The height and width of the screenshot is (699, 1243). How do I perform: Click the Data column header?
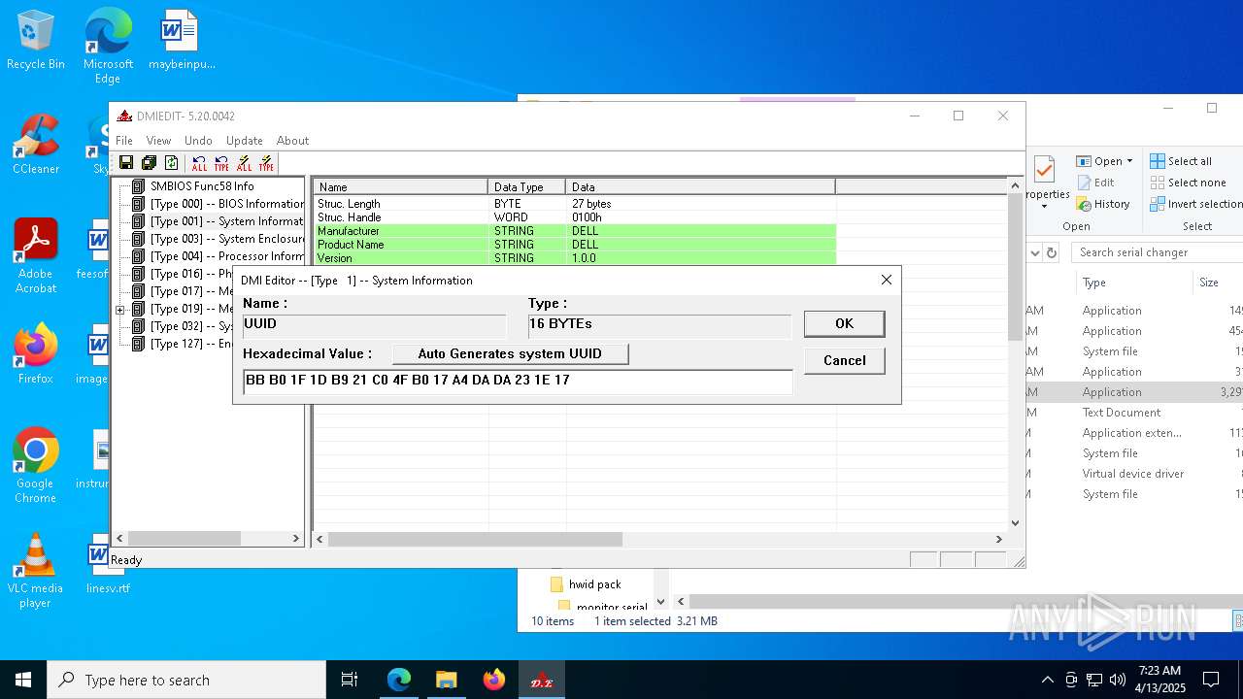pyautogui.click(x=700, y=186)
